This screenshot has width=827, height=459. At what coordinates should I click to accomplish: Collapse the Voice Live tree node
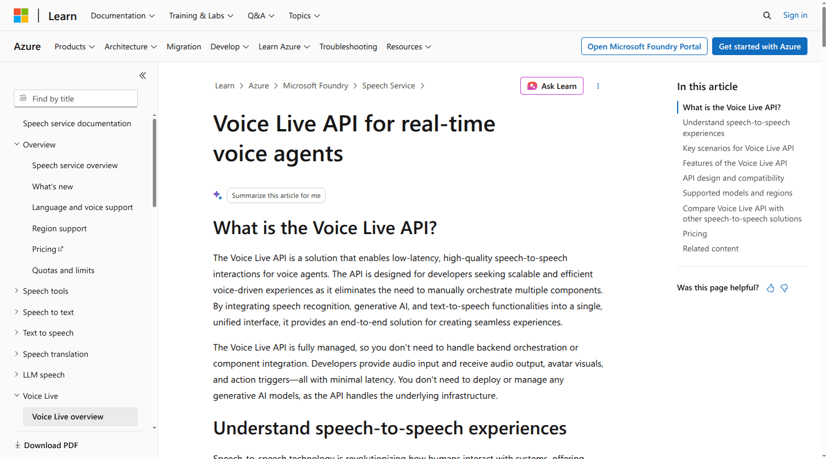click(x=17, y=395)
